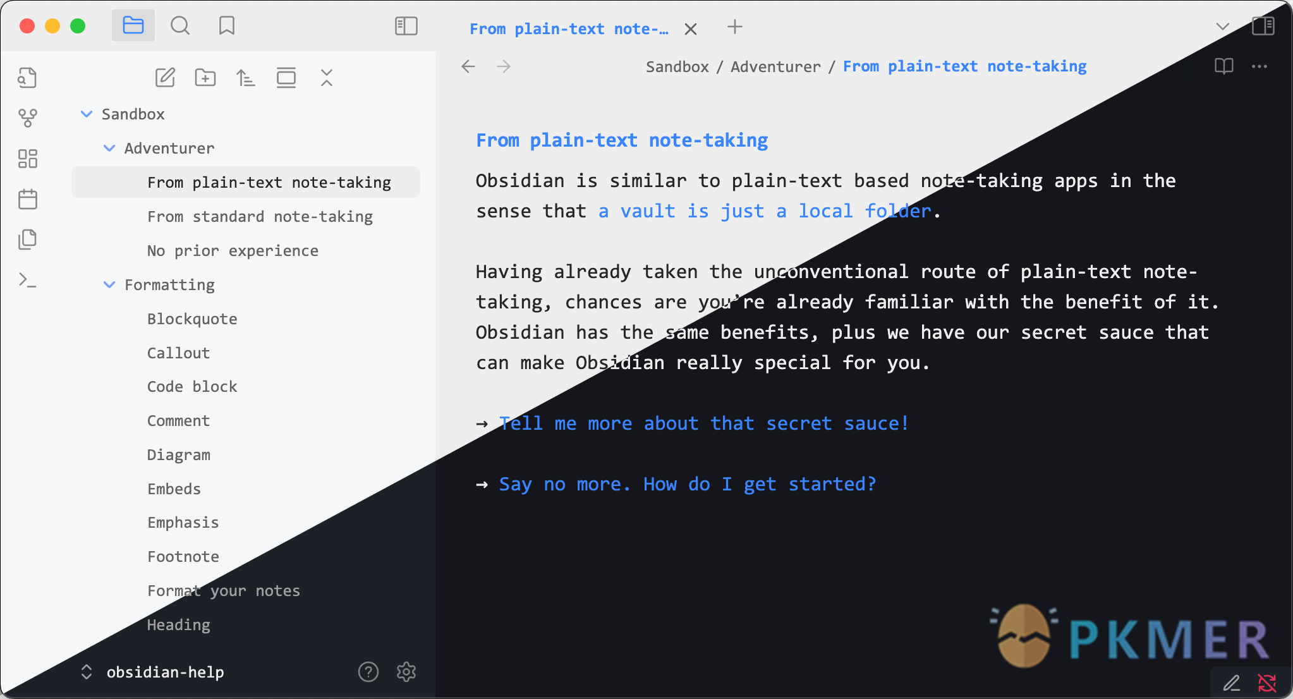Collapse all folders in explorer
Viewport: 1293px width, 699px height.
(327, 78)
